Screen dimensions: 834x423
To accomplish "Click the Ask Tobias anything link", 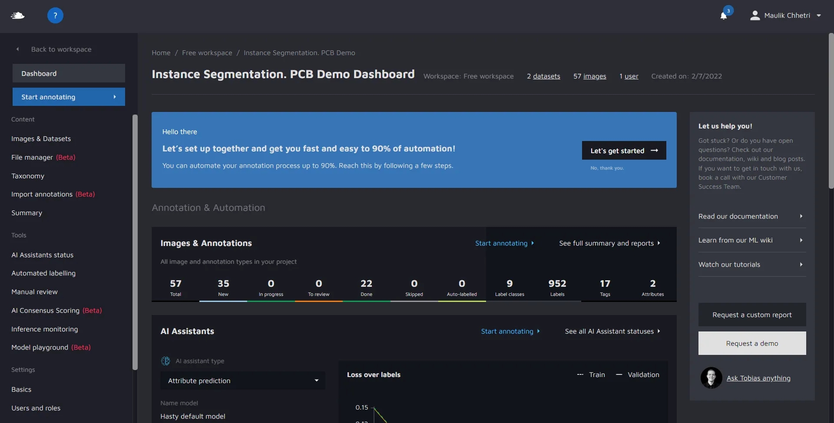I will pos(758,378).
